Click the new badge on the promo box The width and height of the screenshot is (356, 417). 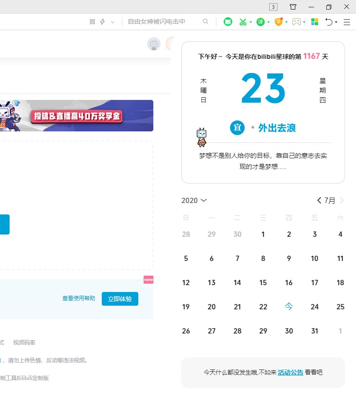pos(148,280)
